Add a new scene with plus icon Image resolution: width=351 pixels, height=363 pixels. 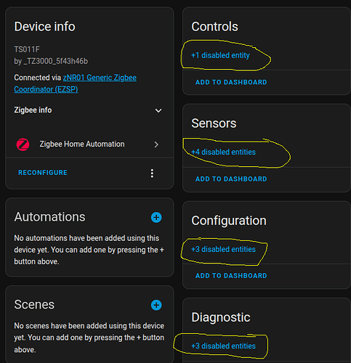pos(156,305)
